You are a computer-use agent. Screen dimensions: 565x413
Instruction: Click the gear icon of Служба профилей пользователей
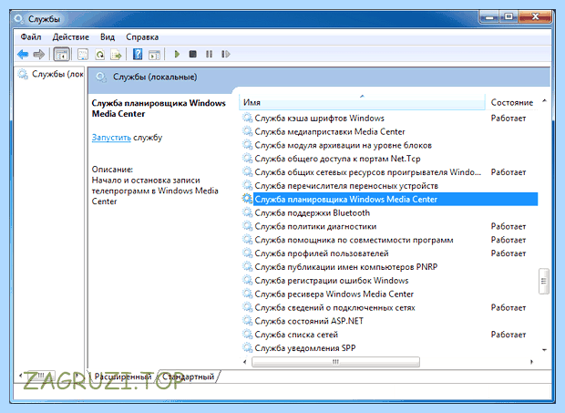(x=247, y=253)
